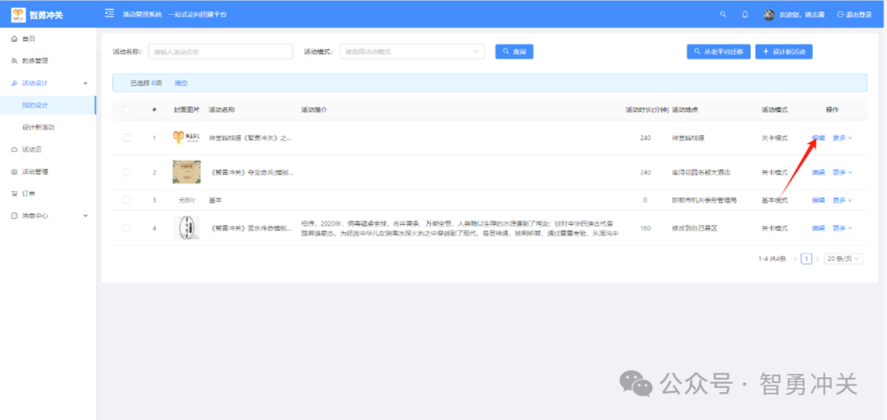This screenshot has width=887, height=420.
Task: Click the duration value 180 in row 4
Action: [x=645, y=228]
